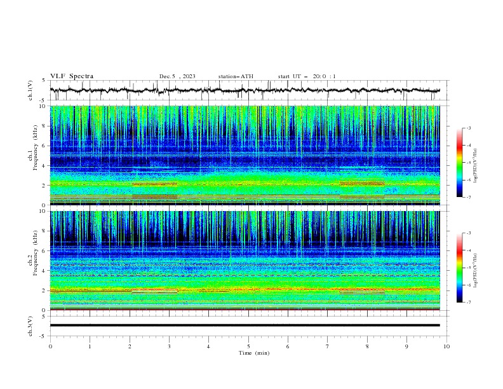Click the "VLF Spectra" title text
Viewport: 503px width, 389px height.
(x=72, y=76)
